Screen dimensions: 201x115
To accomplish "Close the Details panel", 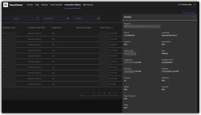I will click(x=194, y=17).
